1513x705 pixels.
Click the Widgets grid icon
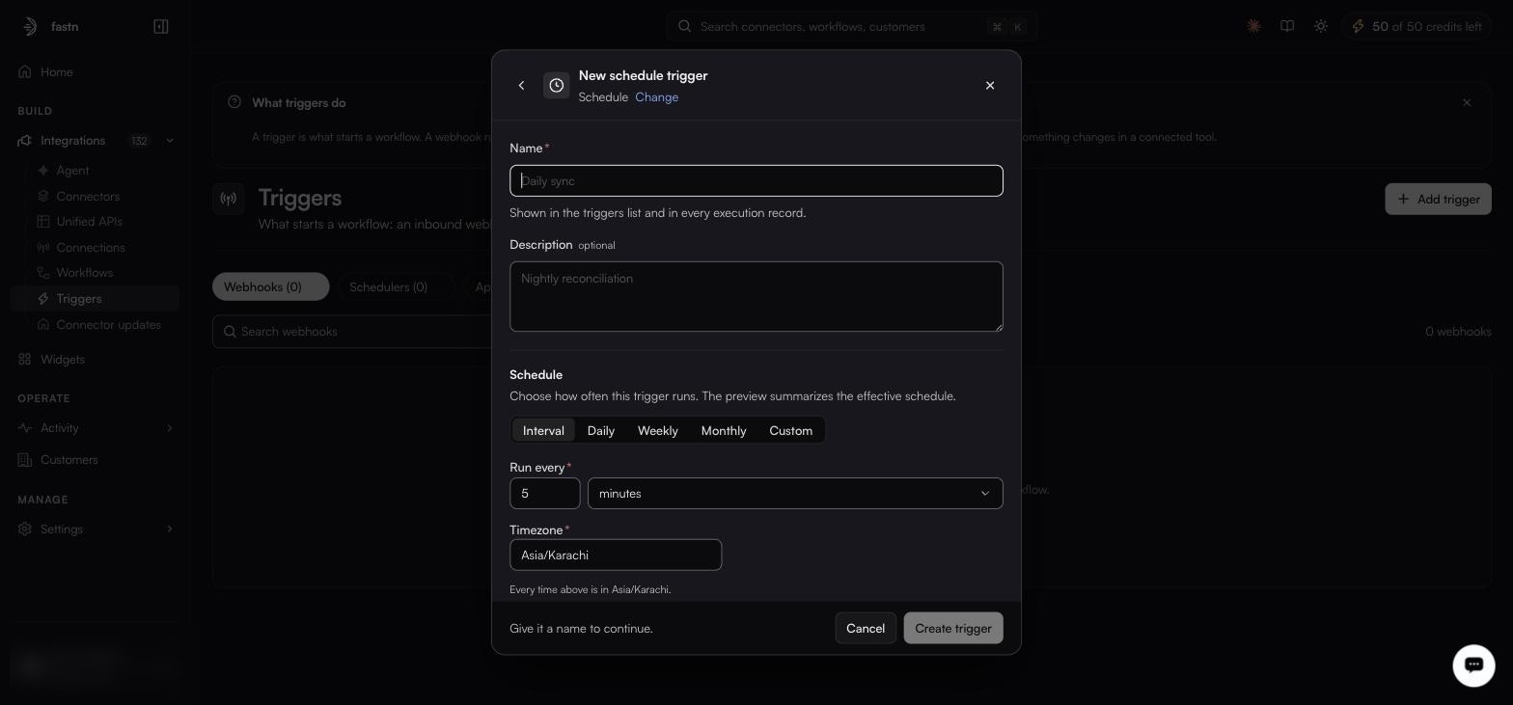tap(25, 360)
